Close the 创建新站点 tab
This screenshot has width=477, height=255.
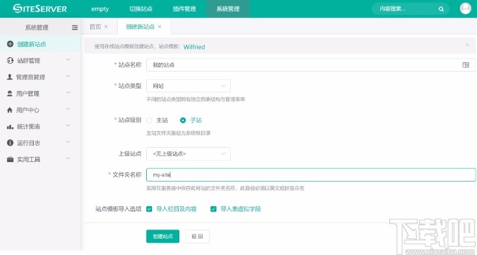[160, 27]
